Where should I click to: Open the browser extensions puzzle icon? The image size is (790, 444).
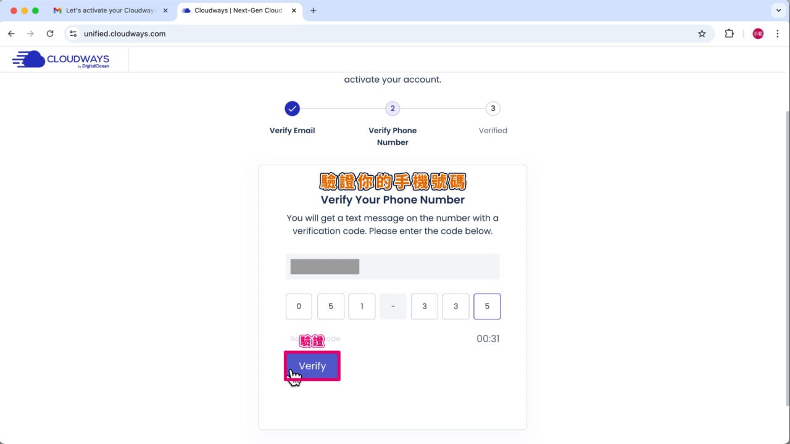click(x=730, y=34)
